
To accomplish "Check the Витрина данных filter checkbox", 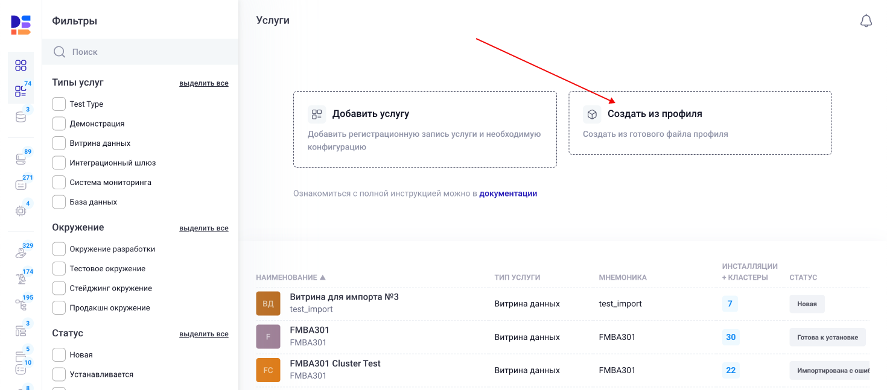I will (59, 143).
